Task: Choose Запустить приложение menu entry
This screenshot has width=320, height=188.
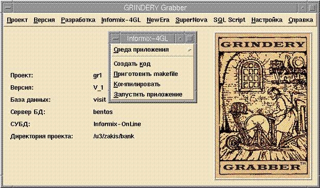Action: click(148, 95)
